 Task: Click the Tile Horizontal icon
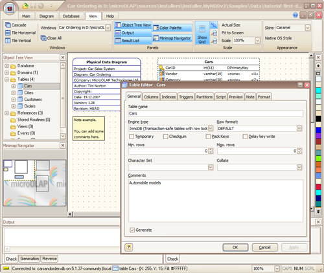click(8, 33)
